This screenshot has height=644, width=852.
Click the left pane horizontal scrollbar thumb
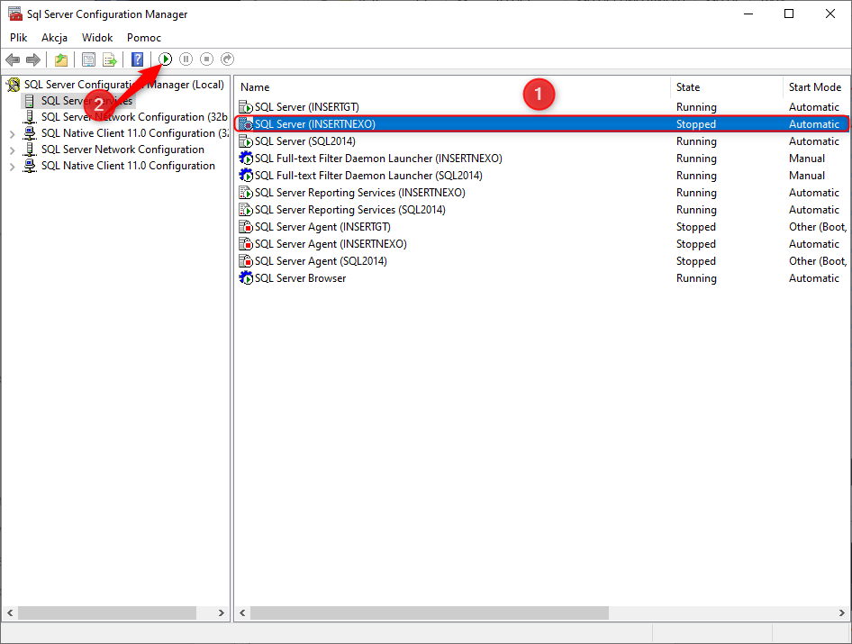click(107, 613)
